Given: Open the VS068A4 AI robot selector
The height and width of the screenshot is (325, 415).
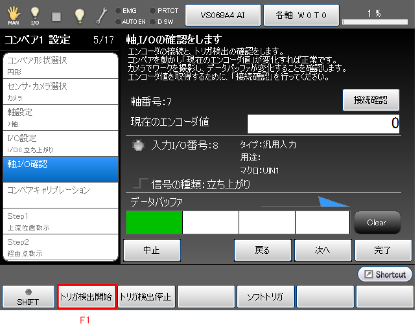Looking at the screenshot, I should [x=223, y=15].
